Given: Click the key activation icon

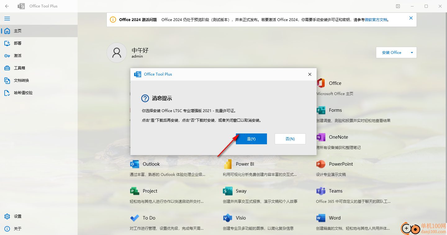Looking at the screenshot, I should click(7, 56).
